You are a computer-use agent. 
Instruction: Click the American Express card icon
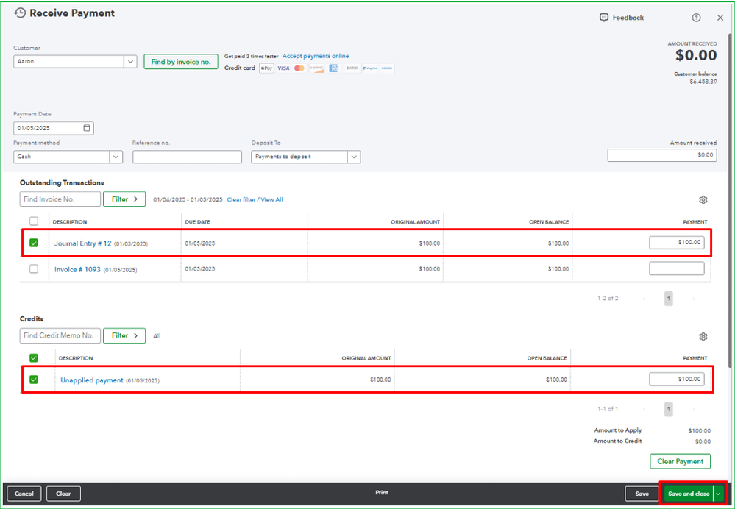click(x=333, y=68)
